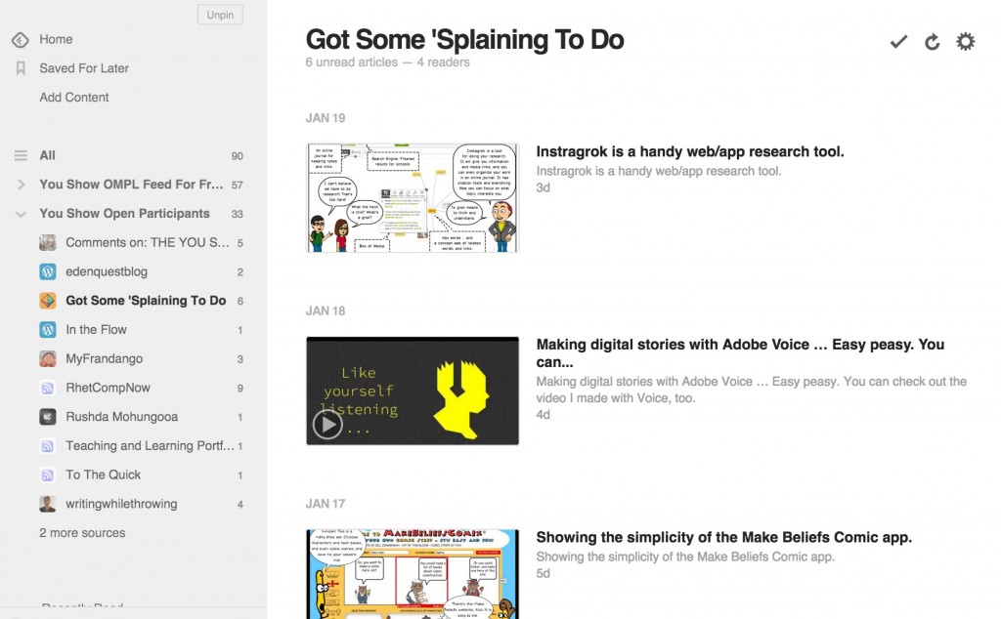Open You Show OMPL Feed For Fr… category
The image size is (1001, 619).
coord(132,185)
